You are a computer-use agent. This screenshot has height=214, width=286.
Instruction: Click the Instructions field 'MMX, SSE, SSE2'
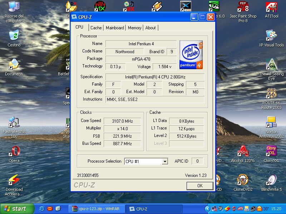click(x=155, y=100)
